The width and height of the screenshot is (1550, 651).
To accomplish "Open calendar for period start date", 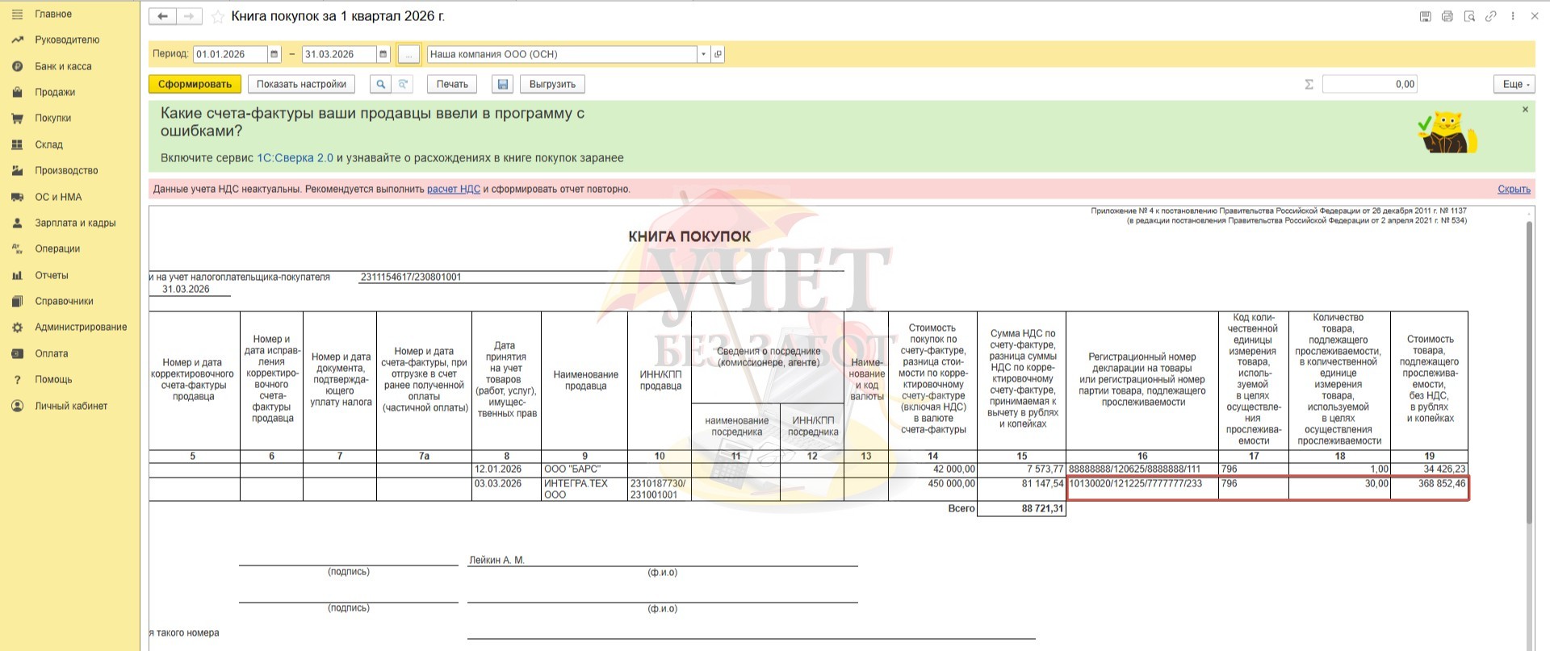I will coord(274,54).
